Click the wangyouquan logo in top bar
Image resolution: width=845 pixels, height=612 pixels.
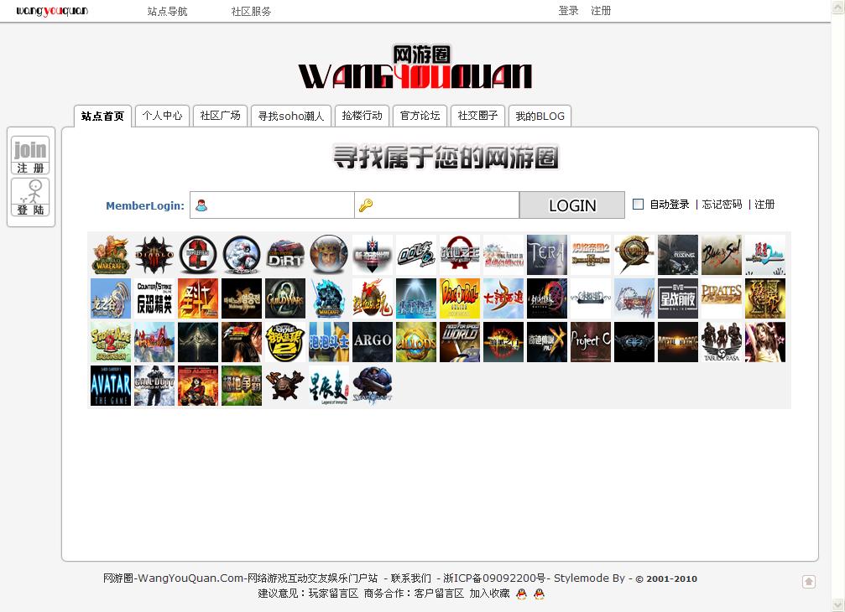tap(52, 11)
